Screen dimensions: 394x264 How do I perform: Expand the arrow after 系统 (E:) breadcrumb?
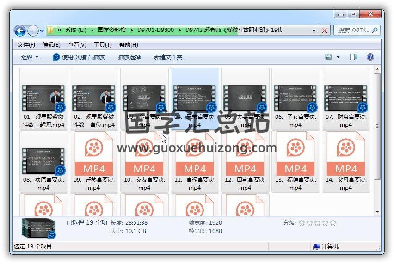(x=92, y=30)
